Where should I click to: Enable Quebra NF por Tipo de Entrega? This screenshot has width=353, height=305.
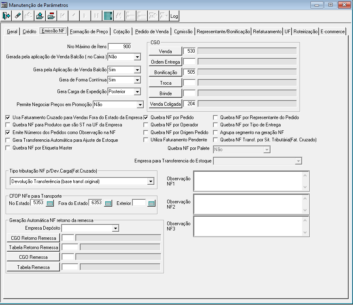(215, 125)
